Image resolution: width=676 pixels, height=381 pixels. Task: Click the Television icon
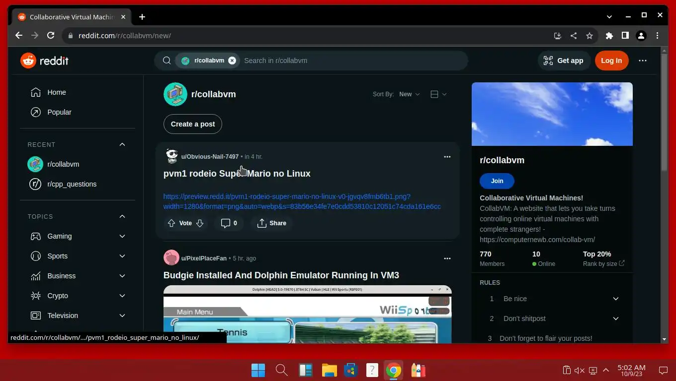coord(36,316)
